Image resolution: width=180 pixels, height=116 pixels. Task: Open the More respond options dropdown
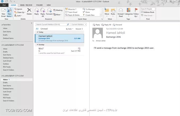[57, 14]
